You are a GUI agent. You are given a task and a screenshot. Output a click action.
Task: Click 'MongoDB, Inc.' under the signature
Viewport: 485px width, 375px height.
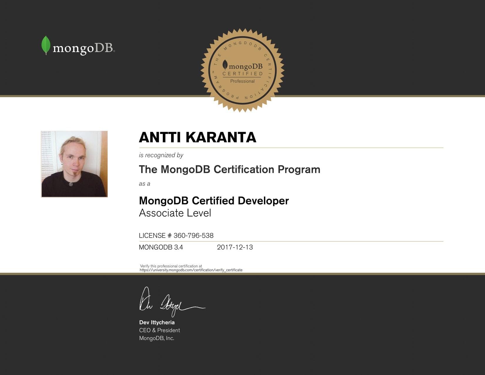coord(157,338)
